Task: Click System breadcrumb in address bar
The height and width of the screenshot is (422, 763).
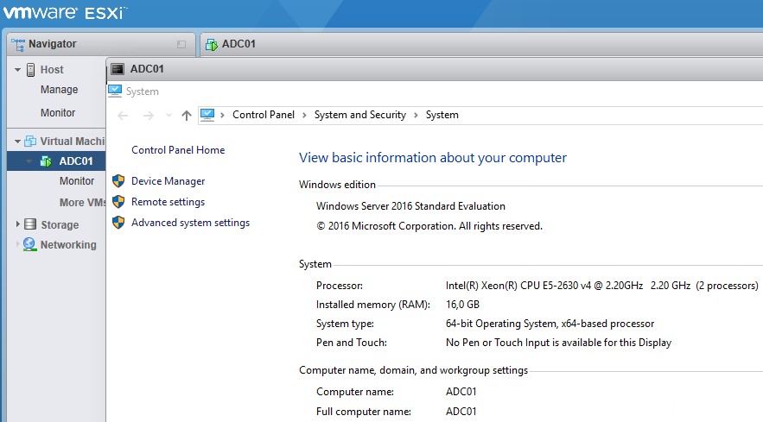Action: pos(442,115)
